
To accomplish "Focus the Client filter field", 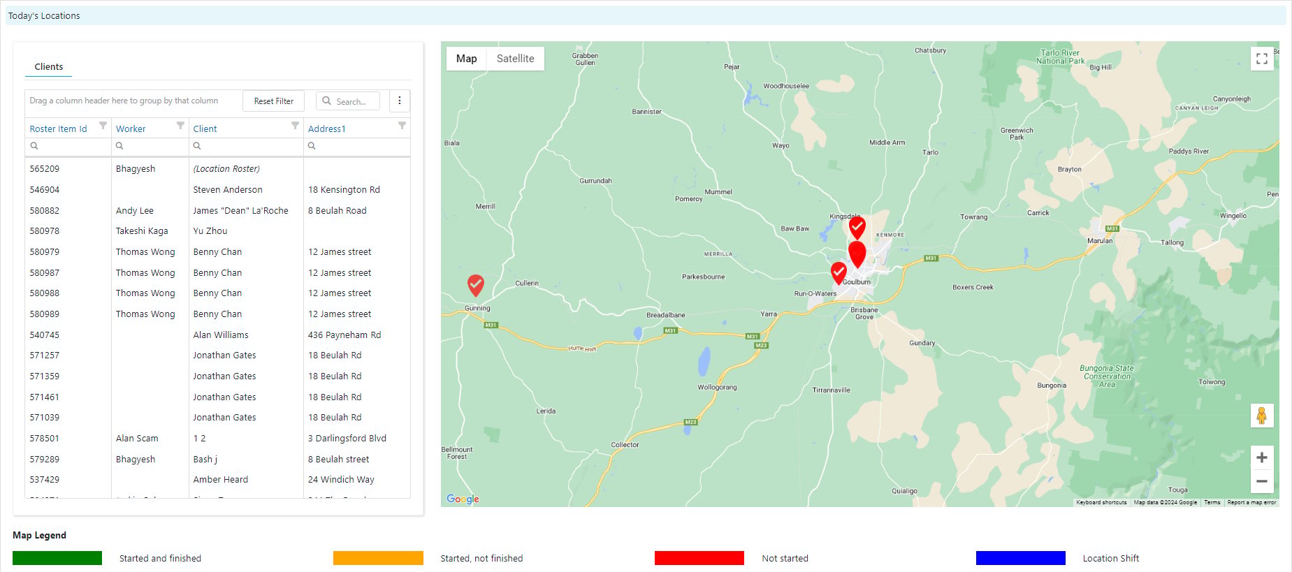I will 246,146.
